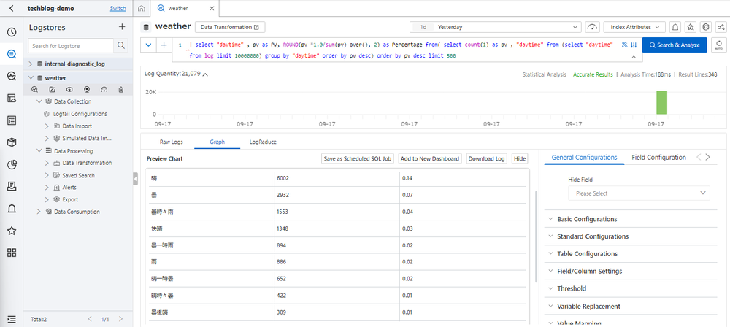Click the Logstore search magnifier button

click(120, 46)
